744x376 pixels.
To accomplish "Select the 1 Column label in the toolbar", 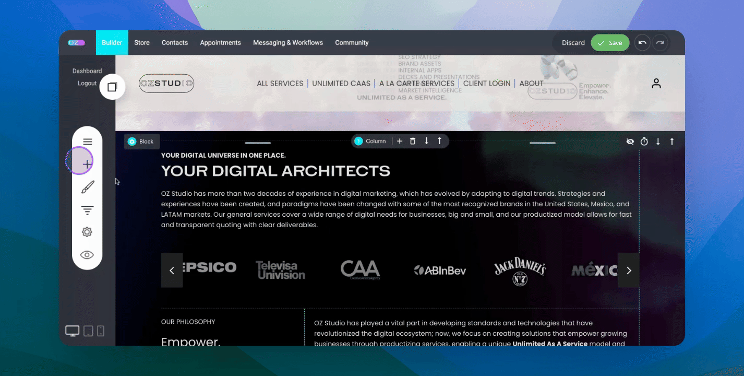I will coord(370,141).
